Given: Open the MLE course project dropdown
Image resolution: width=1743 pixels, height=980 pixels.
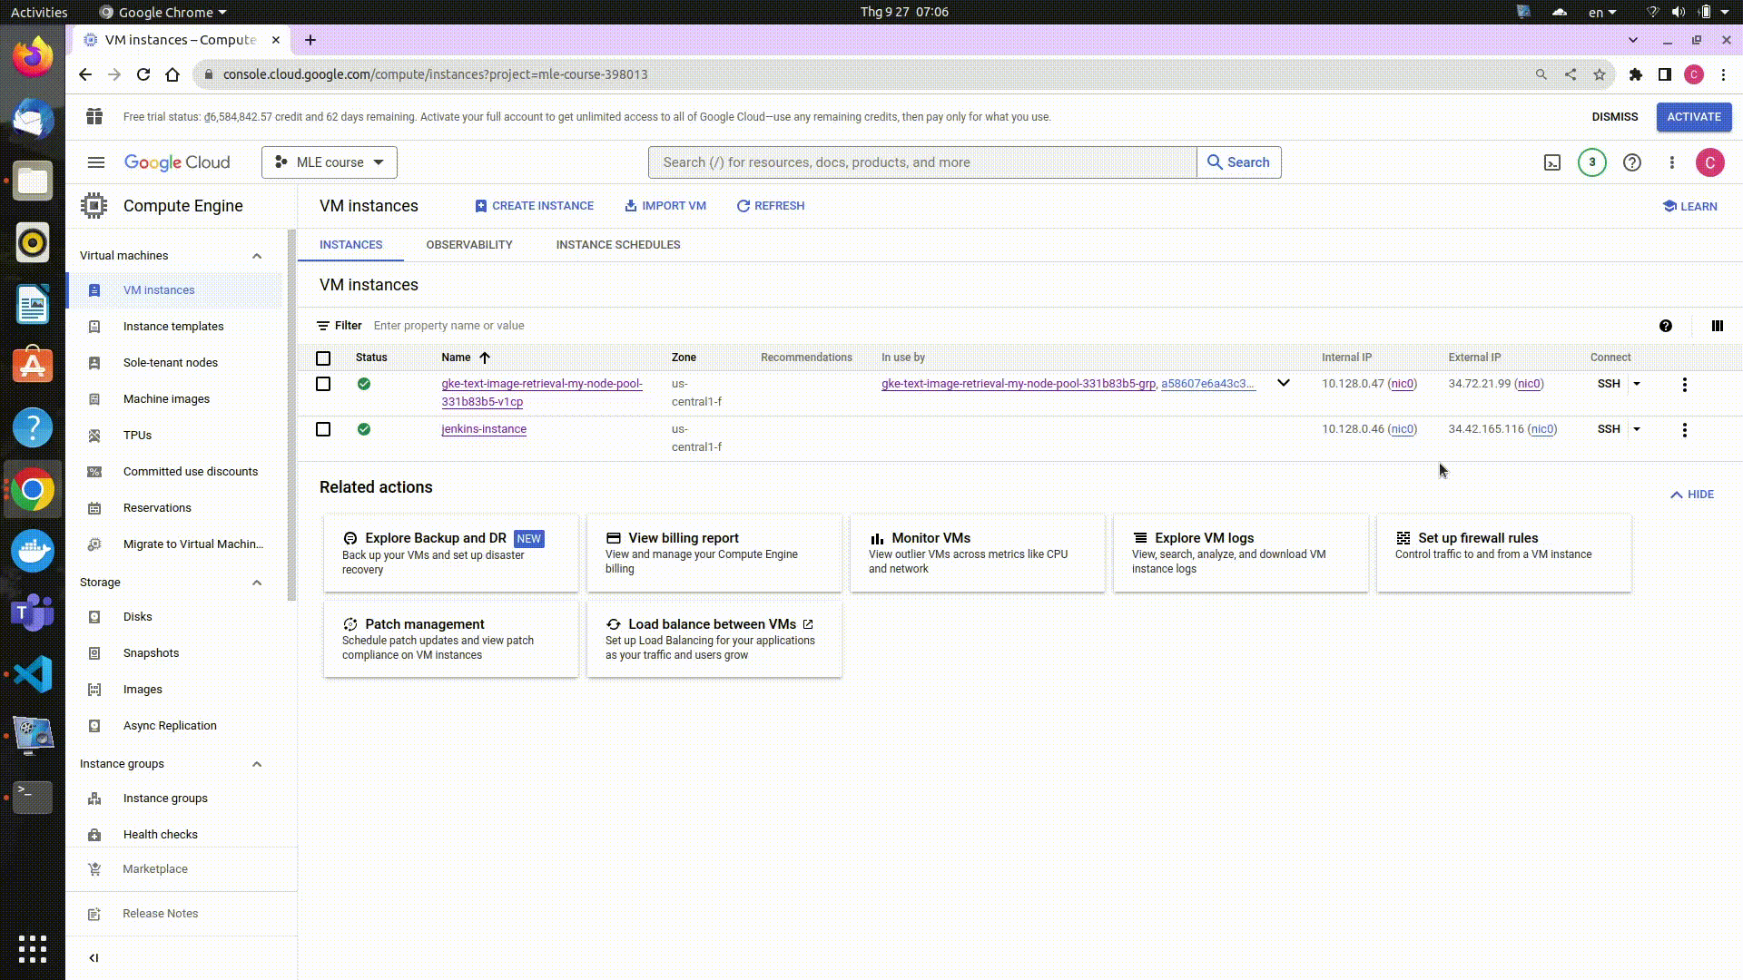Looking at the screenshot, I should [330, 162].
